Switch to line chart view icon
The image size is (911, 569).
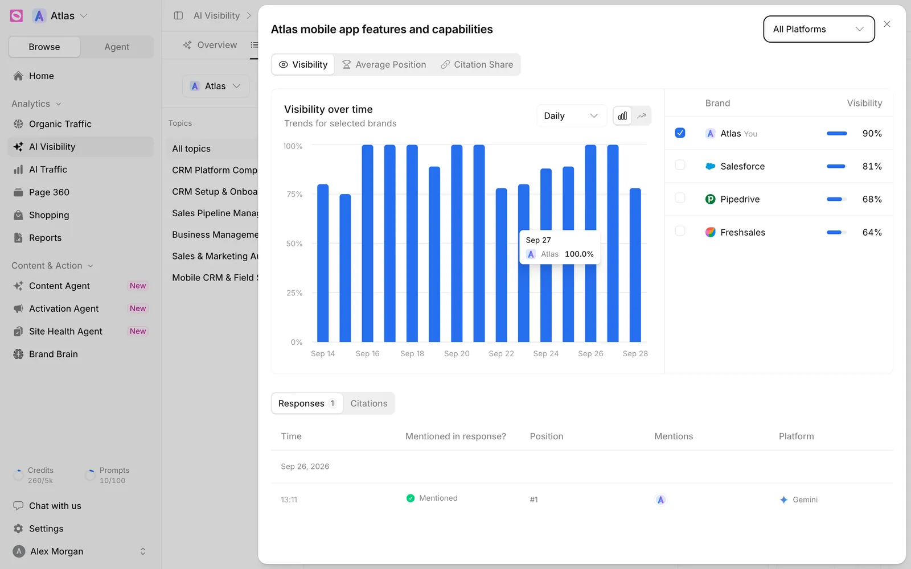tap(642, 116)
